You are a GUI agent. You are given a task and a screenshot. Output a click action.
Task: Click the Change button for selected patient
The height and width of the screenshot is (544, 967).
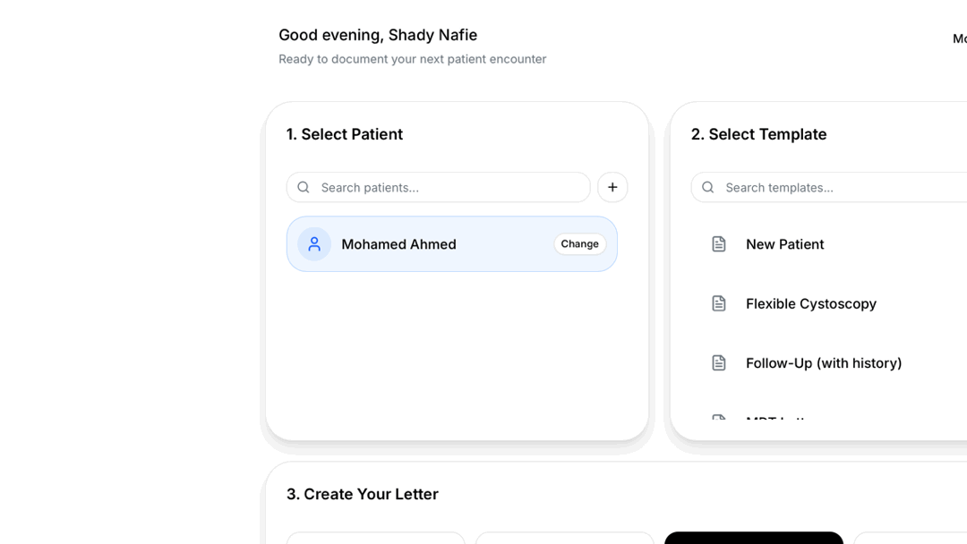[x=579, y=244]
